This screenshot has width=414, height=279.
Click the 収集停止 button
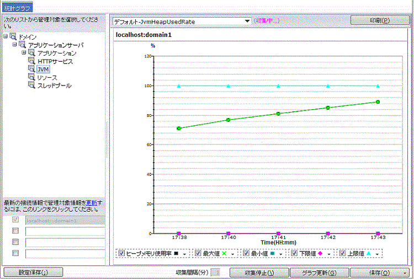pos(259,272)
